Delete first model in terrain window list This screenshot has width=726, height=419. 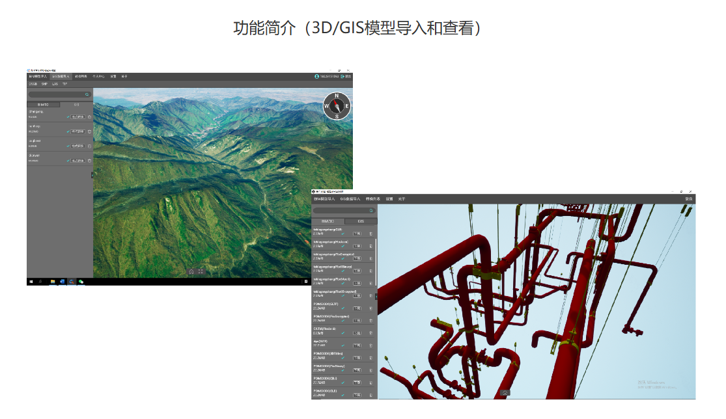point(89,117)
